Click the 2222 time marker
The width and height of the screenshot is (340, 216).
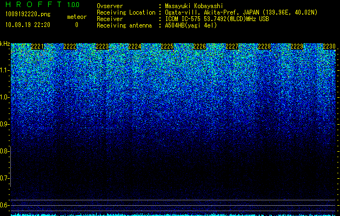pyautogui.click(x=70, y=46)
